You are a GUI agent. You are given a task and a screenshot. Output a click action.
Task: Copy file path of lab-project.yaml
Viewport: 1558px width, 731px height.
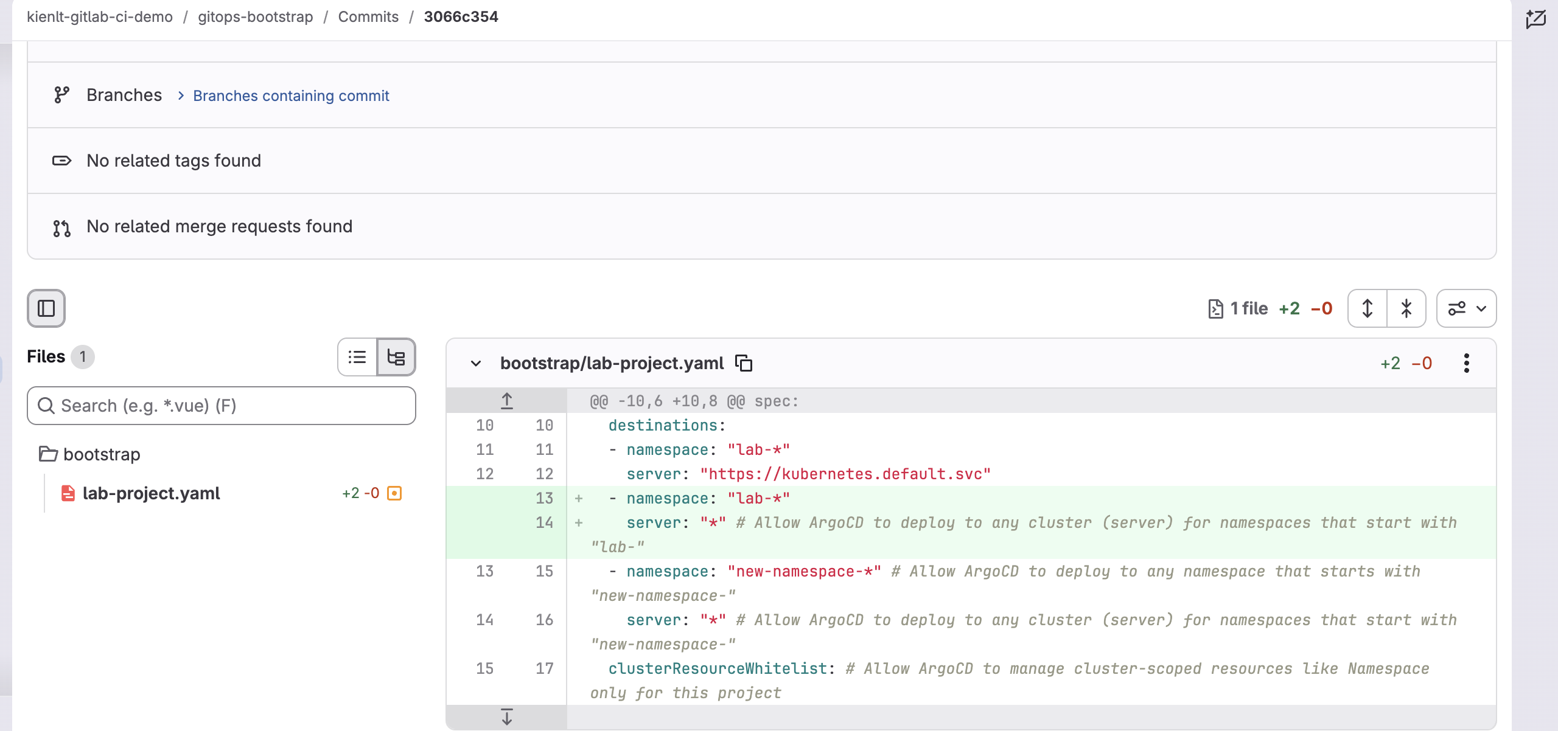(744, 363)
